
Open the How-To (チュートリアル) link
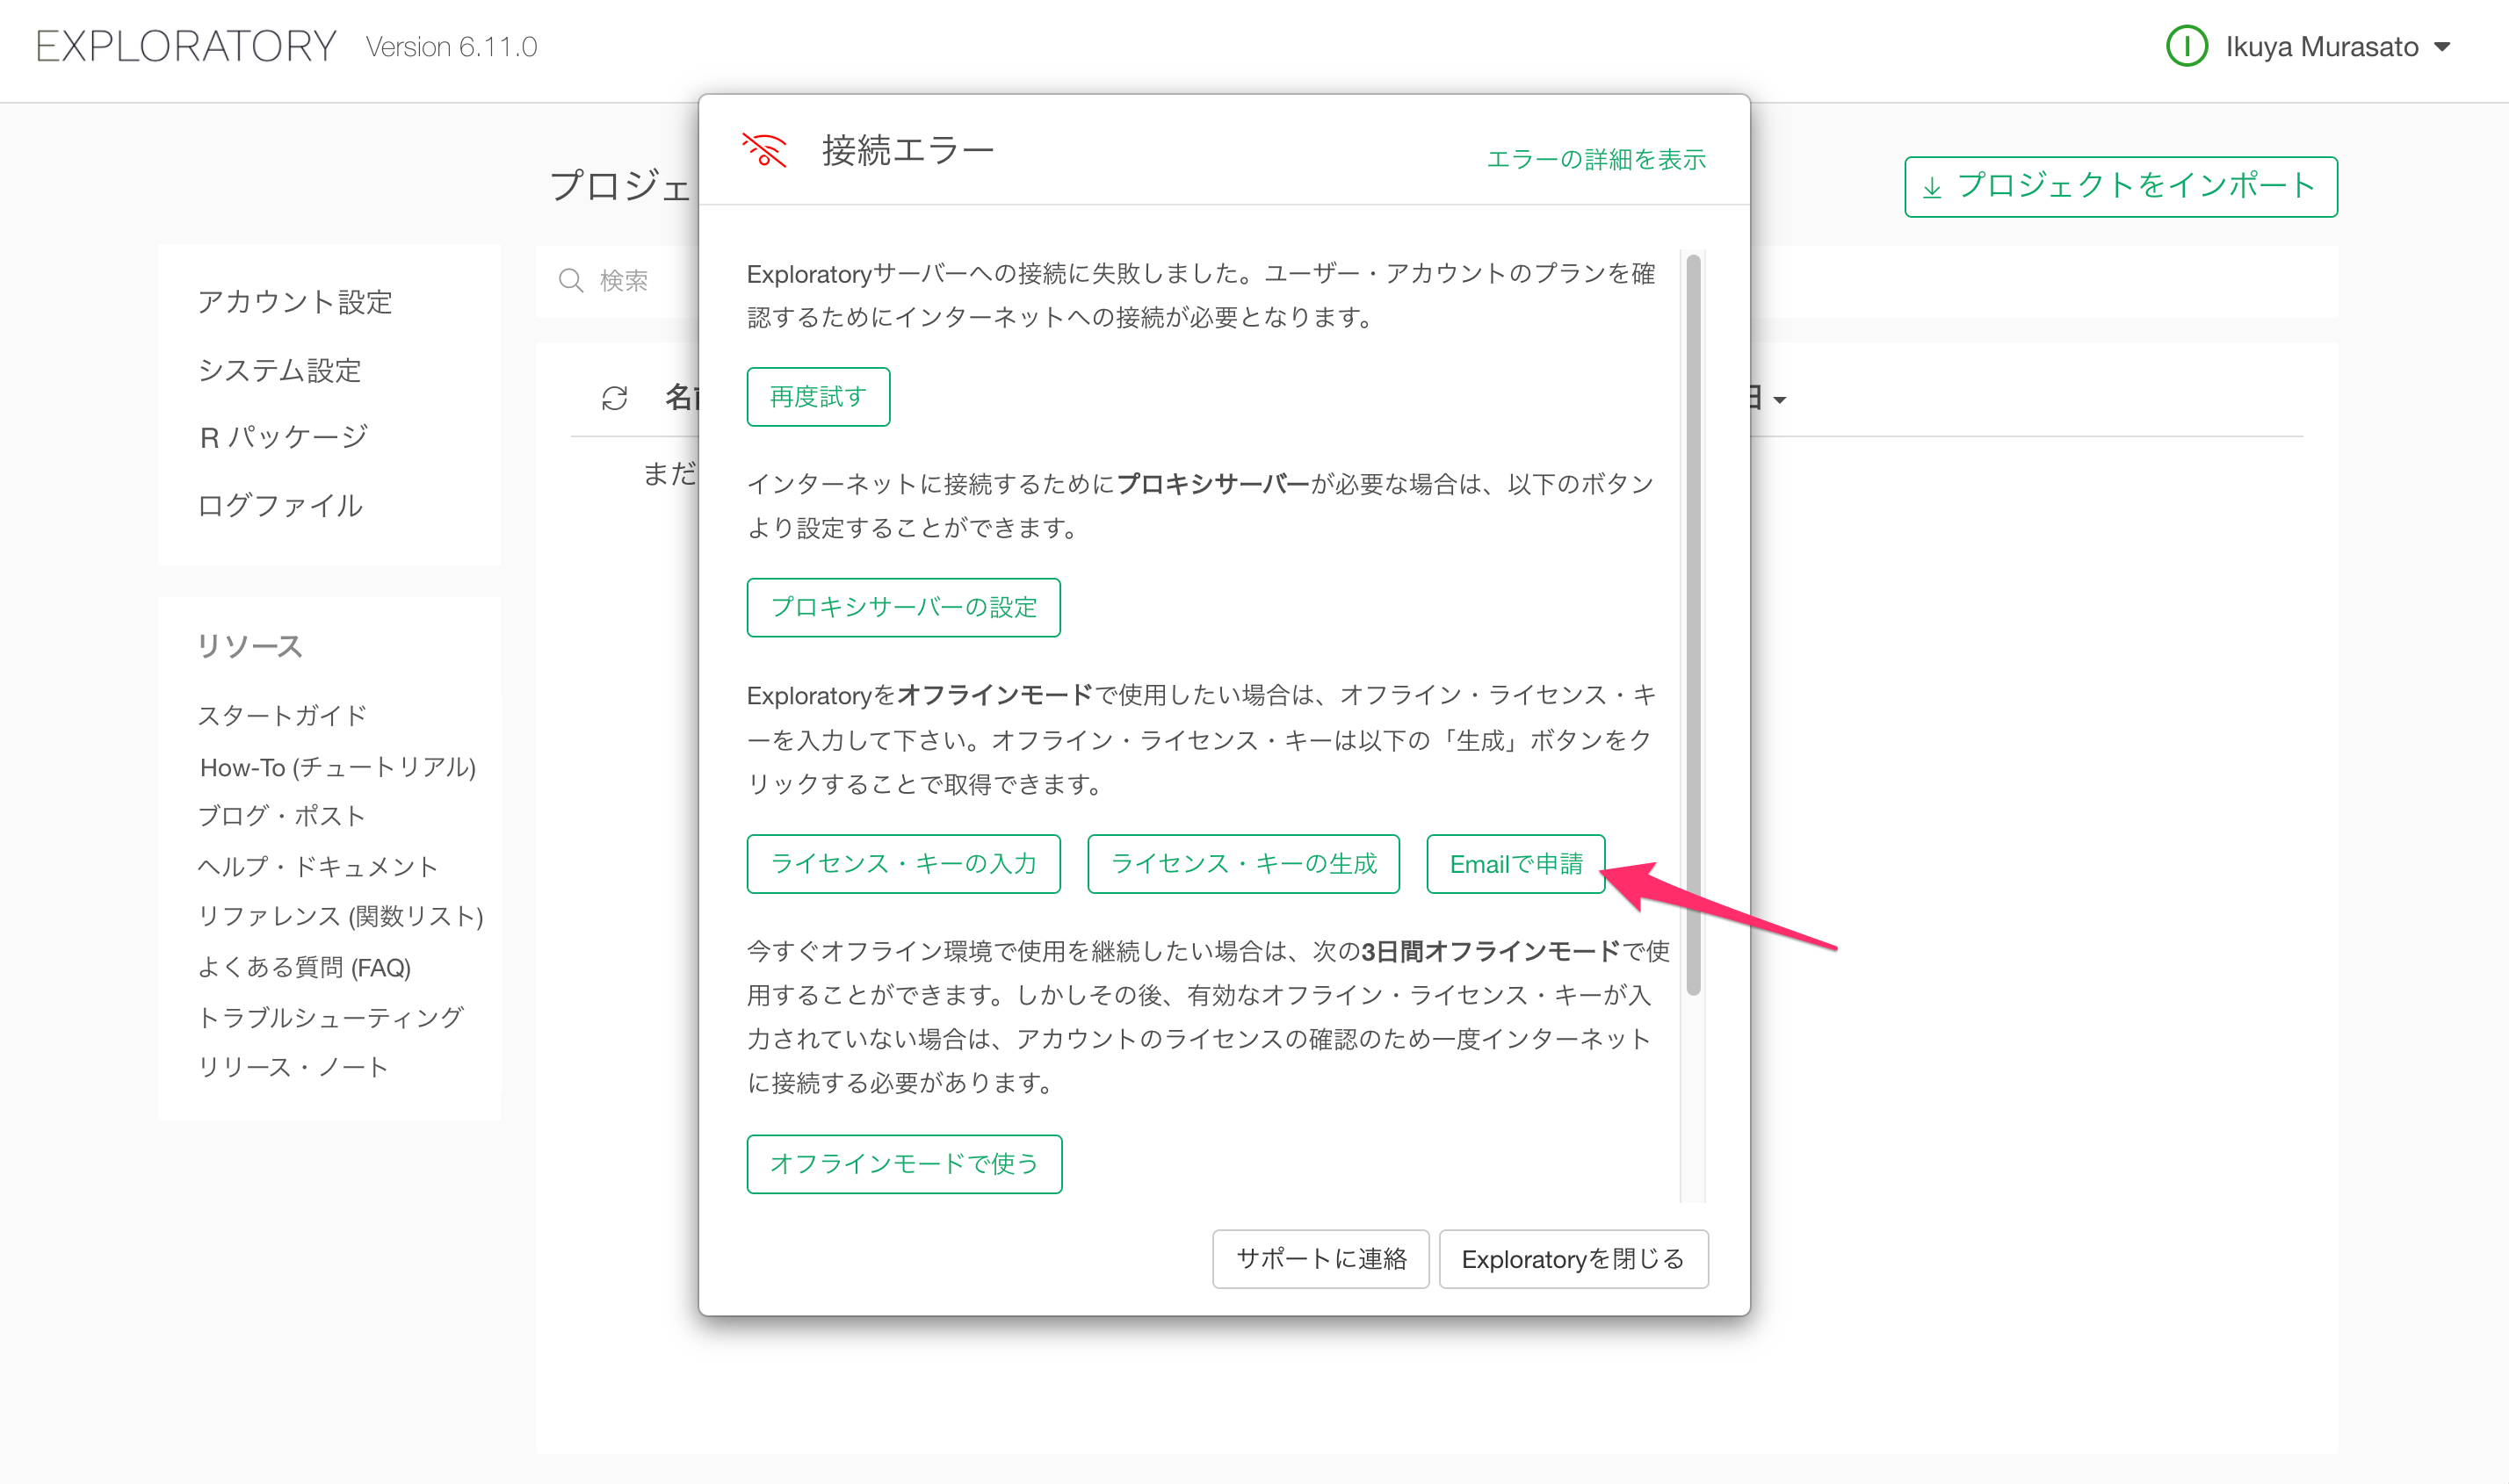[338, 767]
